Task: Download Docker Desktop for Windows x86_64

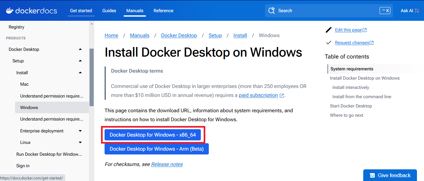Action: pos(153,135)
